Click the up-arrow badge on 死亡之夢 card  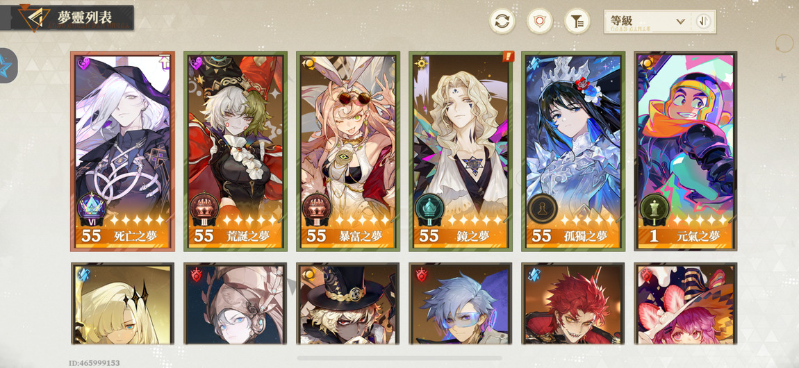165,62
